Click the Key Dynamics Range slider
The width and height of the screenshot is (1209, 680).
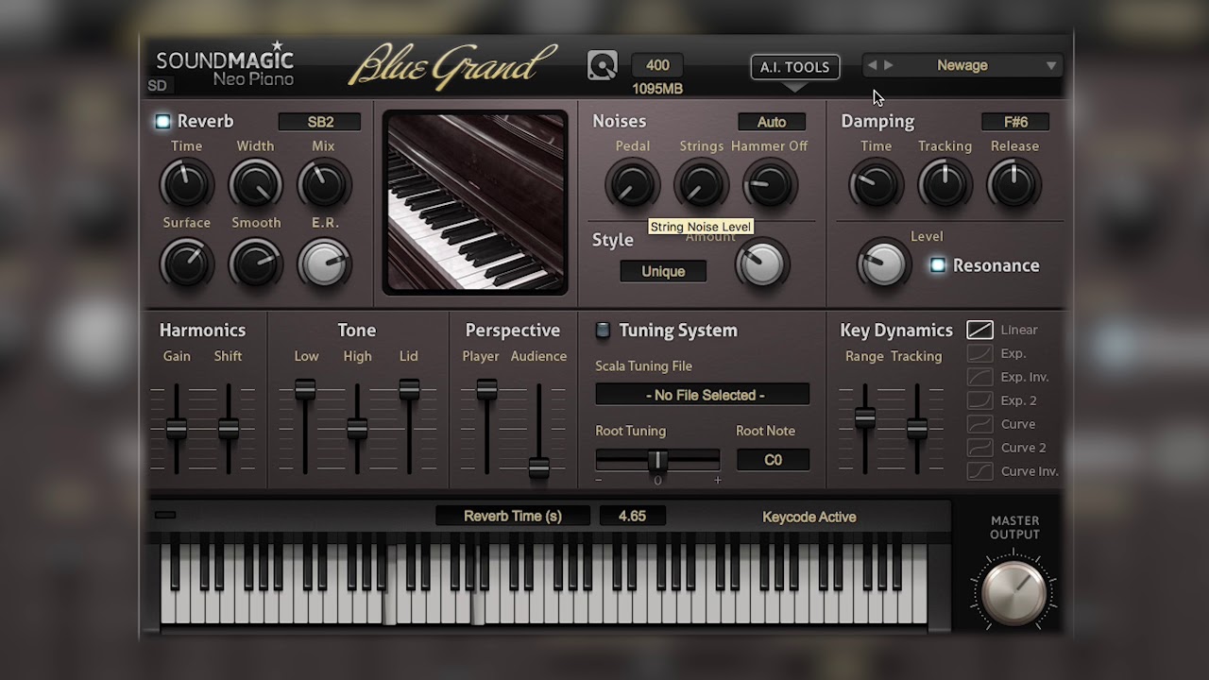tap(864, 428)
